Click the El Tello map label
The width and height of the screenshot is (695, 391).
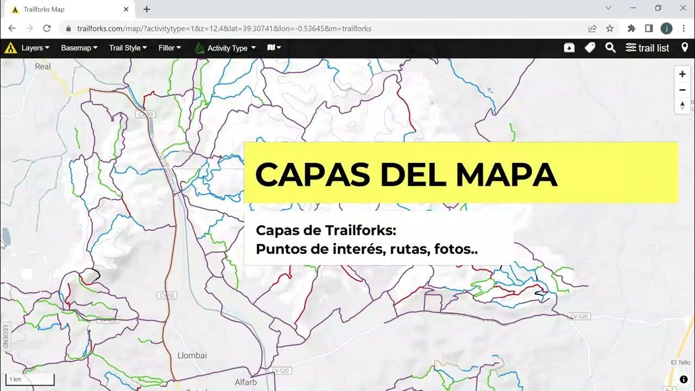(681, 363)
